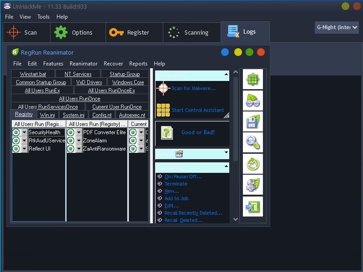Click the green Options gear icon

[x=60, y=32]
